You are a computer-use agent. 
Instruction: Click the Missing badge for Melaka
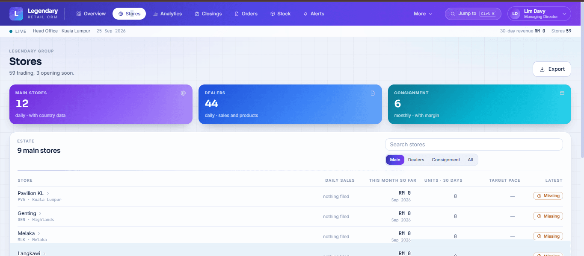tap(548, 236)
